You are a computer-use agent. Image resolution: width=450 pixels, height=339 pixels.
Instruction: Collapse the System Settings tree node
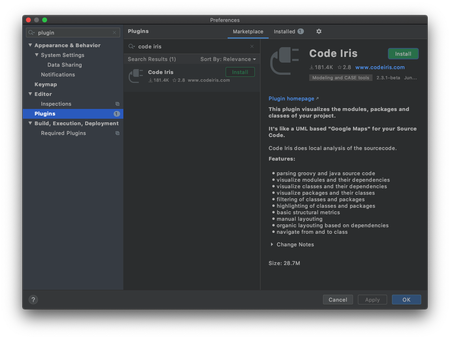point(37,55)
